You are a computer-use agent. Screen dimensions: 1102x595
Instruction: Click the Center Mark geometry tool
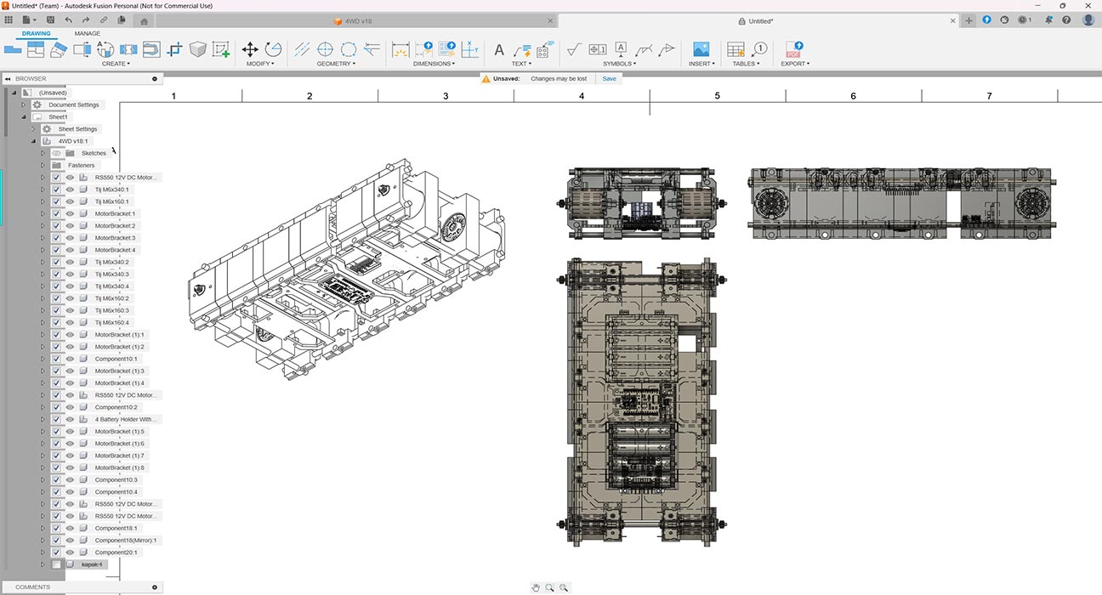tap(325, 50)
